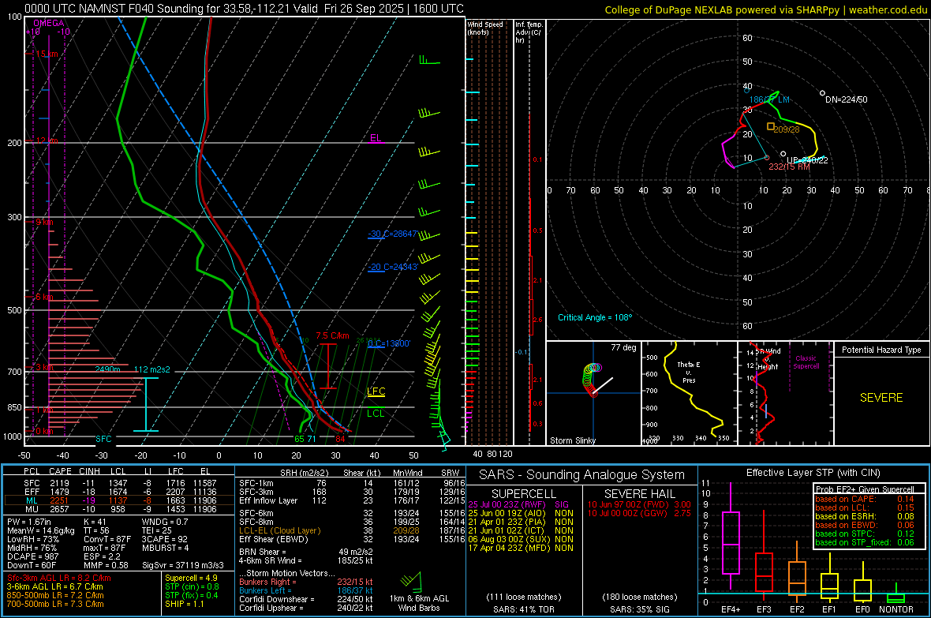This screenshot has width=931, height=618.
Task: Select the 15 km height marker
Action: pyautogui.click(x=47, y=54)
